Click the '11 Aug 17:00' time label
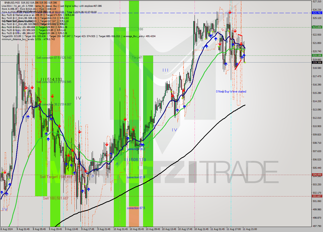Image resolution: width=323 pixels, height=232 pixels. pyautogui.click(x=233, y=229)
